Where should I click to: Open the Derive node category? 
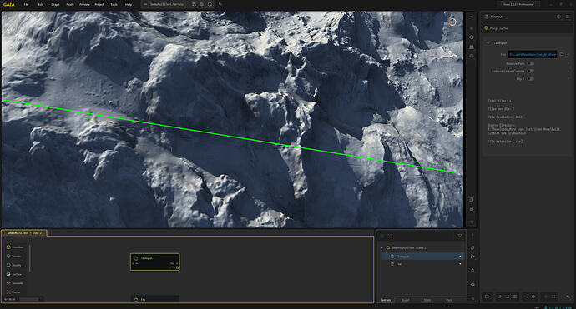[x=13, y=292]
